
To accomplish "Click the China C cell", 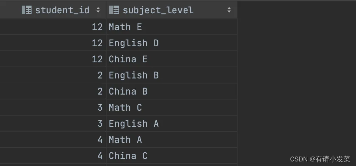I will click(128, 156).
